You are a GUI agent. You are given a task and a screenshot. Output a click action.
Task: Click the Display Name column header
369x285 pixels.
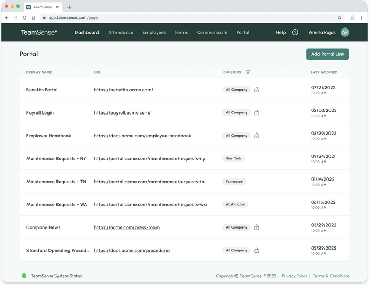(39, 72)
